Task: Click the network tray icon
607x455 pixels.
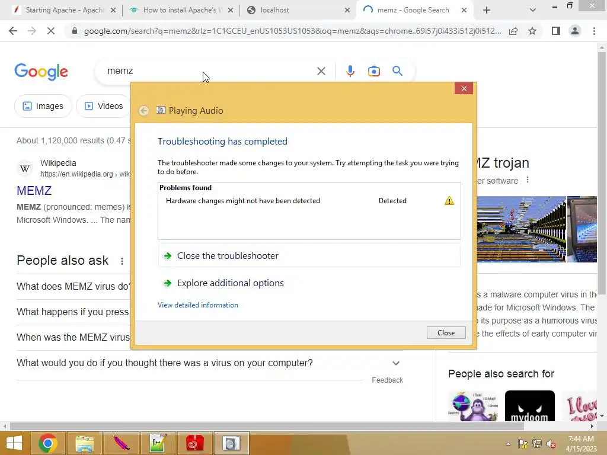Action: (x=536, y=444)
